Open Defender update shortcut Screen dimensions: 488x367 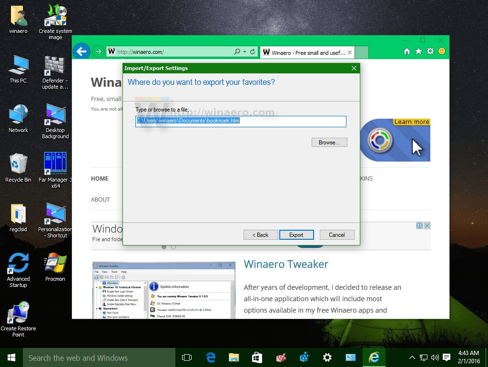pos(55,72)
